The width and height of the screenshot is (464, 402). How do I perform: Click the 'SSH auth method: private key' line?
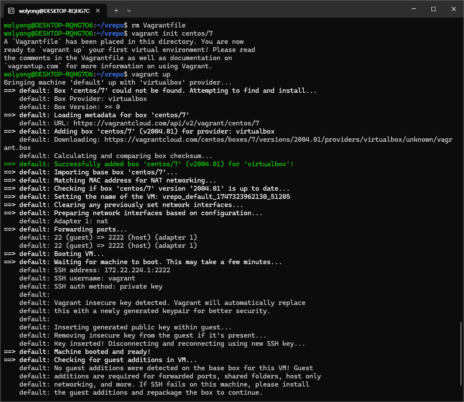point(108,286)
